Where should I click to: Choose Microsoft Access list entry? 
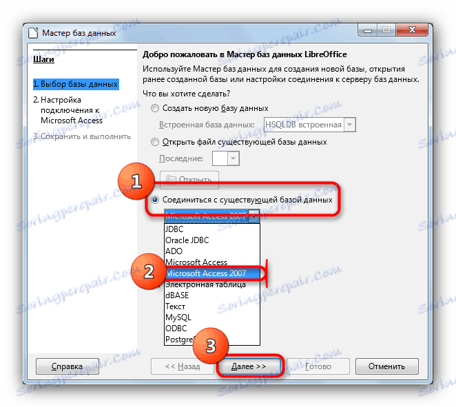212,262
